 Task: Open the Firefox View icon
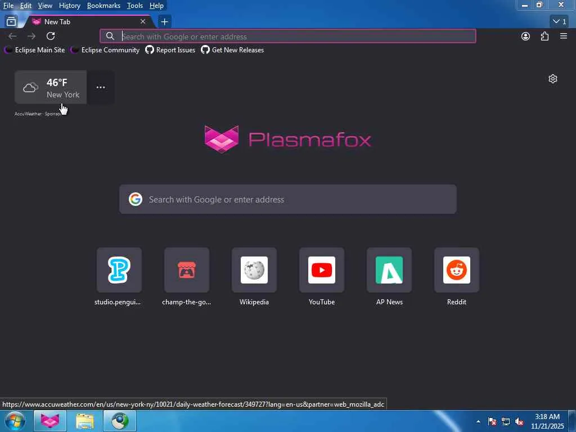tap(11, 22)
